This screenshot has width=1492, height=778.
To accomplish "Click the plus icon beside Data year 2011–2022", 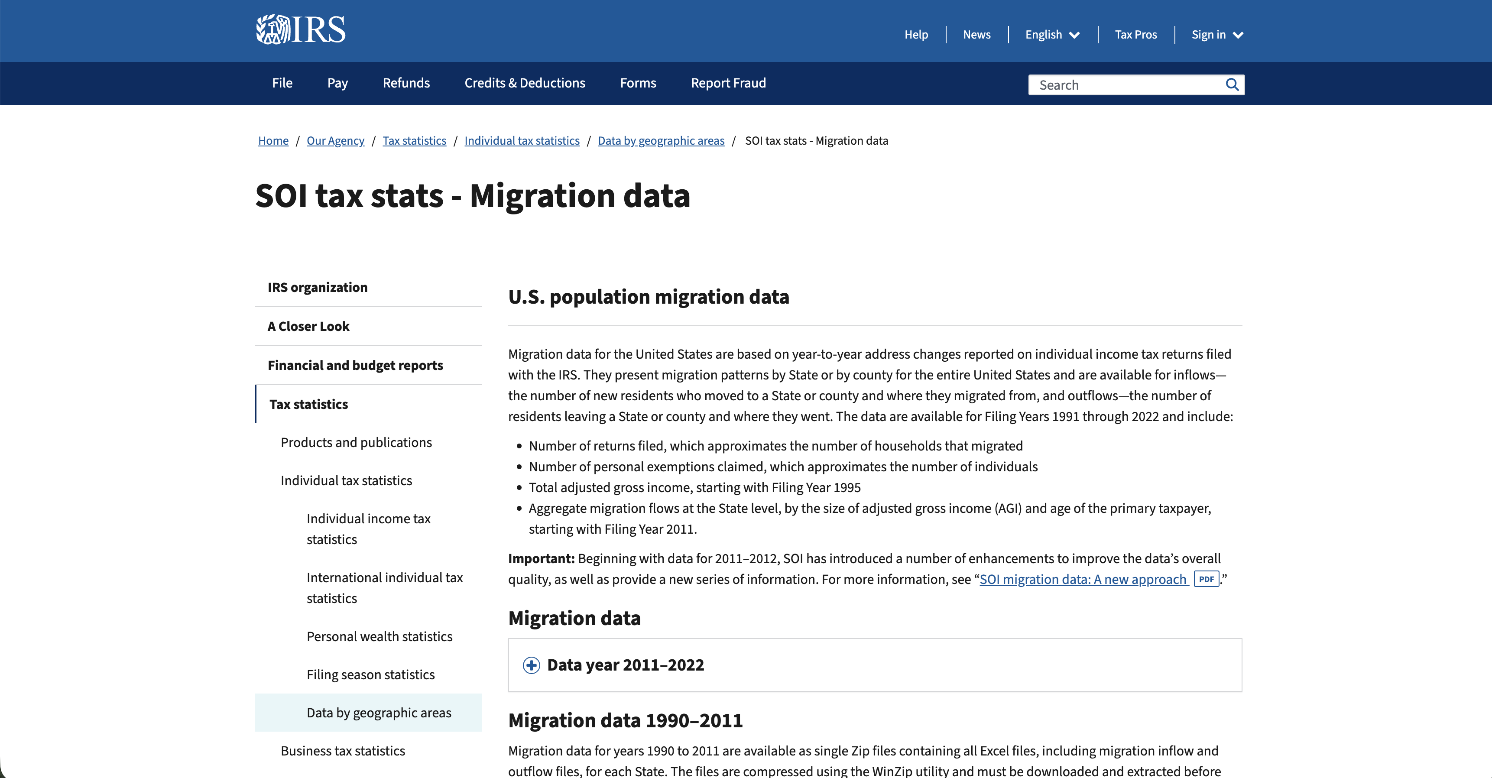I will [531, 665].
